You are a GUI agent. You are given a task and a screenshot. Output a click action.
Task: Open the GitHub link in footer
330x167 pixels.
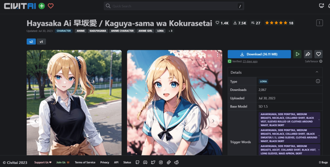[x=138, y=163]
